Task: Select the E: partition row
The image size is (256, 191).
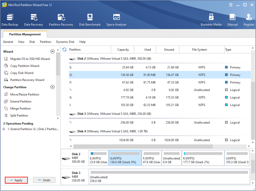Action: click(x=160, y=67)
